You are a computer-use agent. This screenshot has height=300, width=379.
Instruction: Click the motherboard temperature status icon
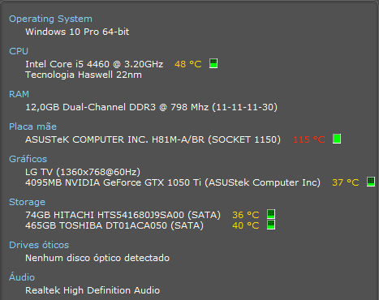point(337,139)
